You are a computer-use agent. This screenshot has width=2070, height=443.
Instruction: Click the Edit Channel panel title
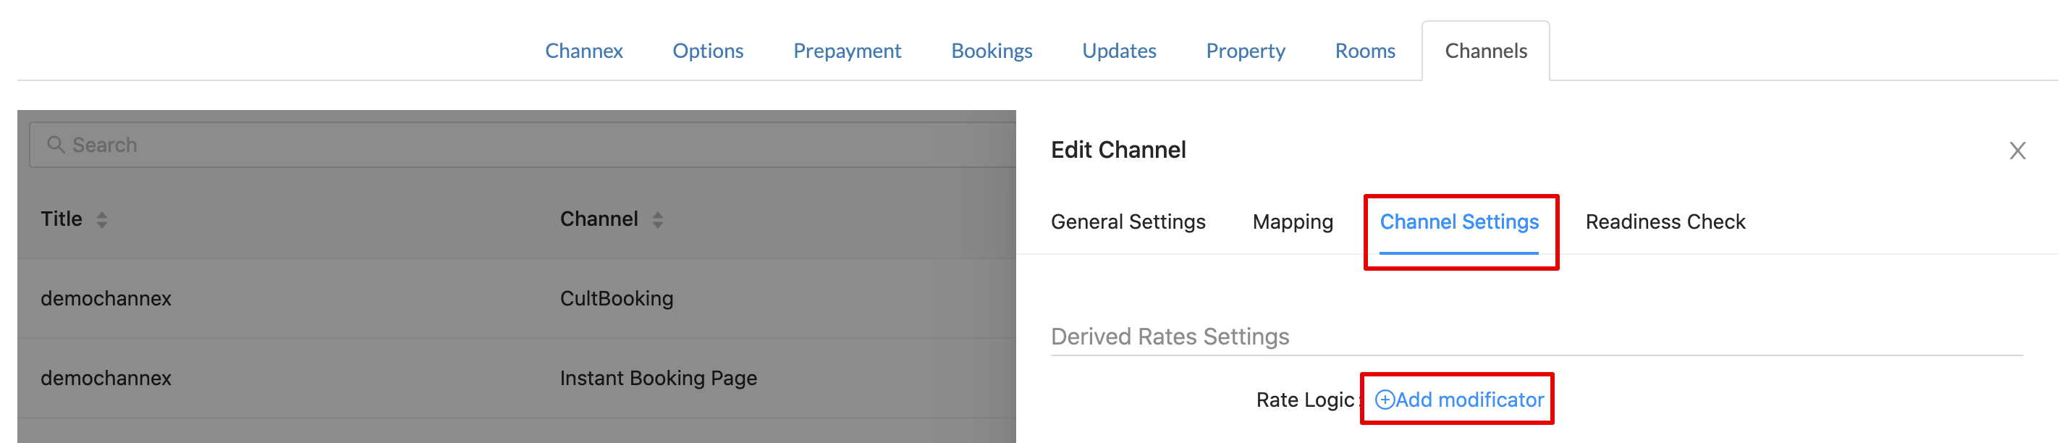pyautogui.click(x=1118, y=150)
